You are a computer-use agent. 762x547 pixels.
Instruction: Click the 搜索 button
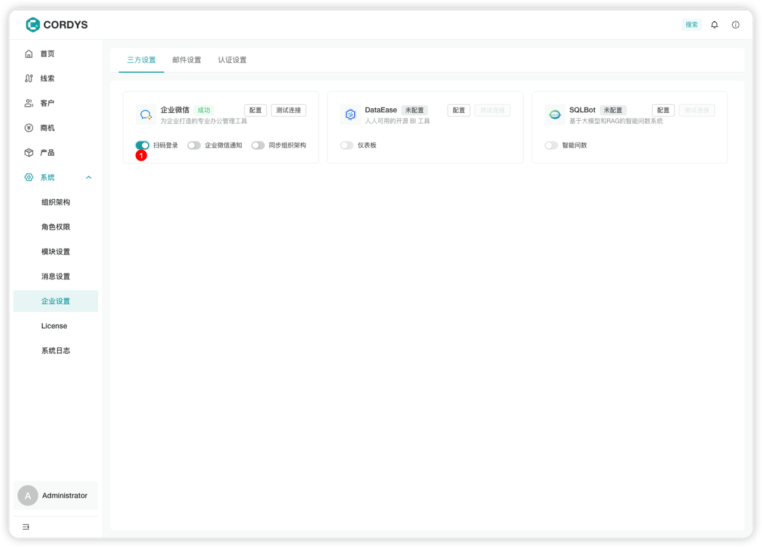point(692,24)
